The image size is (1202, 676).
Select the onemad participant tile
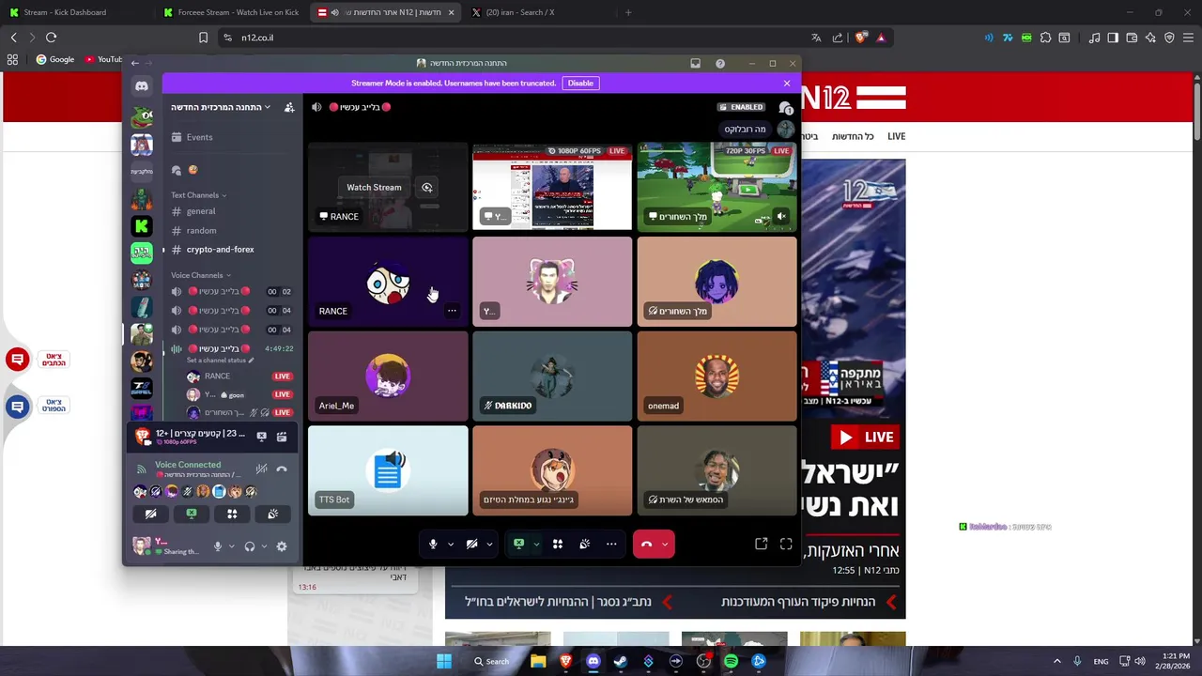(x=717, y=376)
